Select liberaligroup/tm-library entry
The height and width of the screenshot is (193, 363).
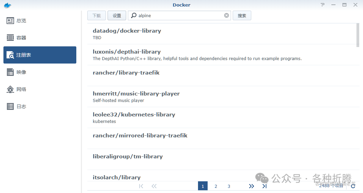[x=223, y=159]
